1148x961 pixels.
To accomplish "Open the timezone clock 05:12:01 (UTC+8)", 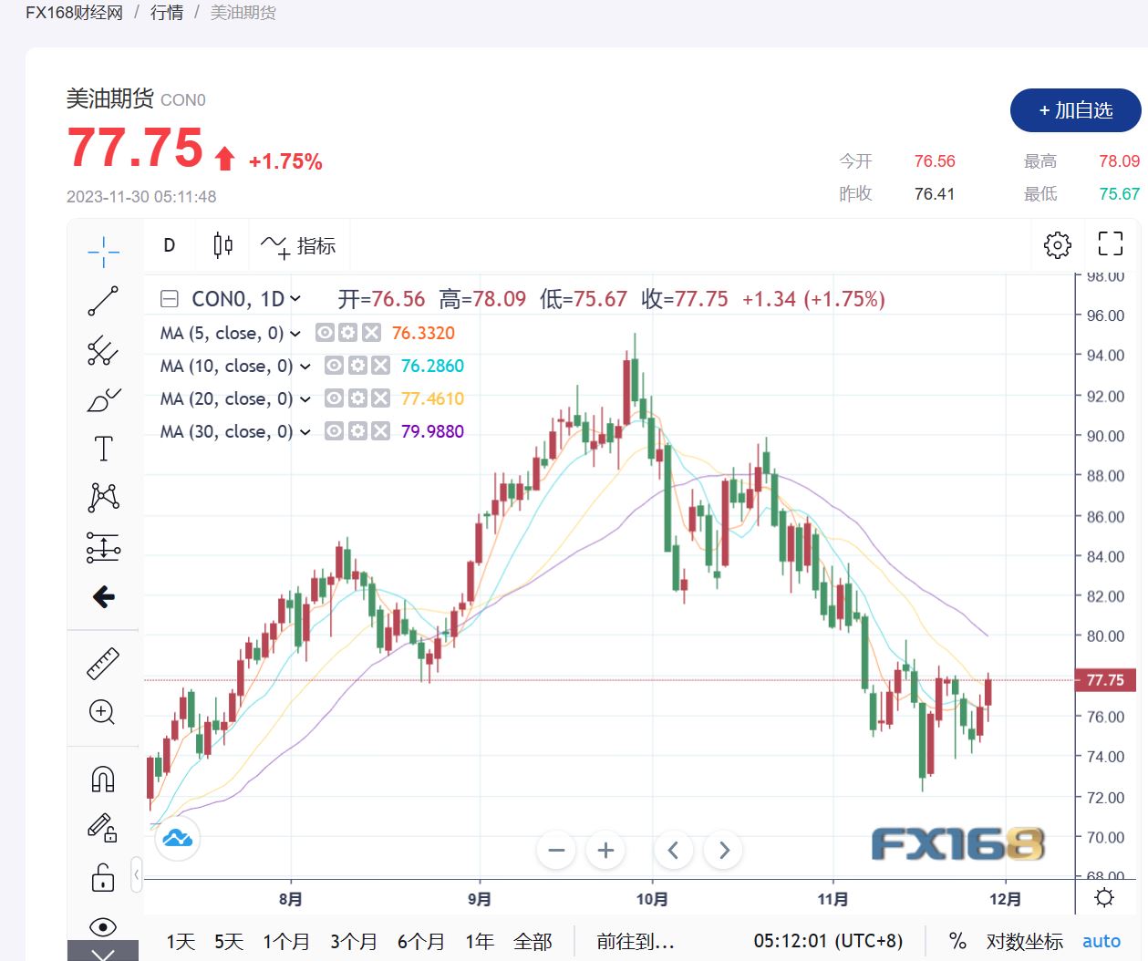I will [x=828, y=941].
